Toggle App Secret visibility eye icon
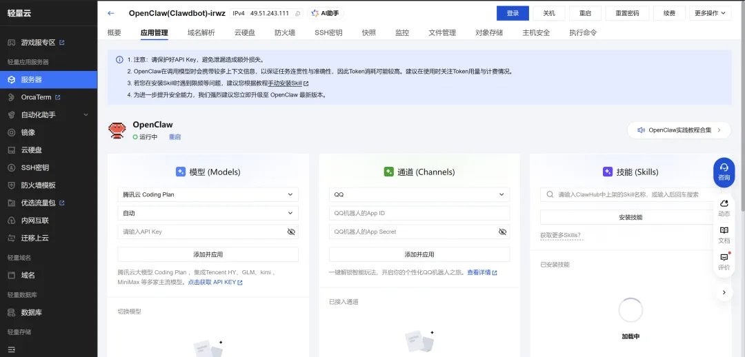Viewport: 745px width, 357px height. [502, 232]
